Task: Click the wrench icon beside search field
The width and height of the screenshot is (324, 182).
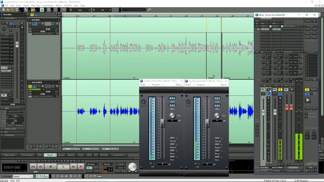Action: pyautogui.click(x=149, y=10)
